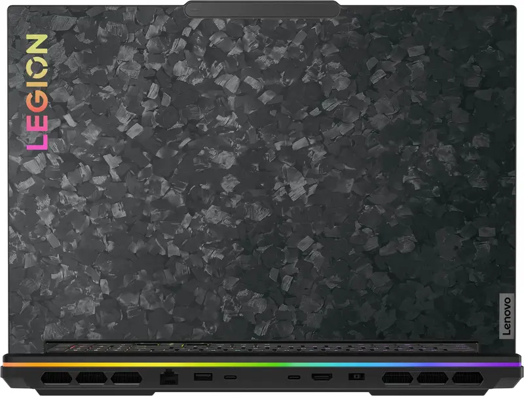Click the rainbow LEGION logo on the lid
The width and height of the screenshot is (524, 396).
click(37, 92)
